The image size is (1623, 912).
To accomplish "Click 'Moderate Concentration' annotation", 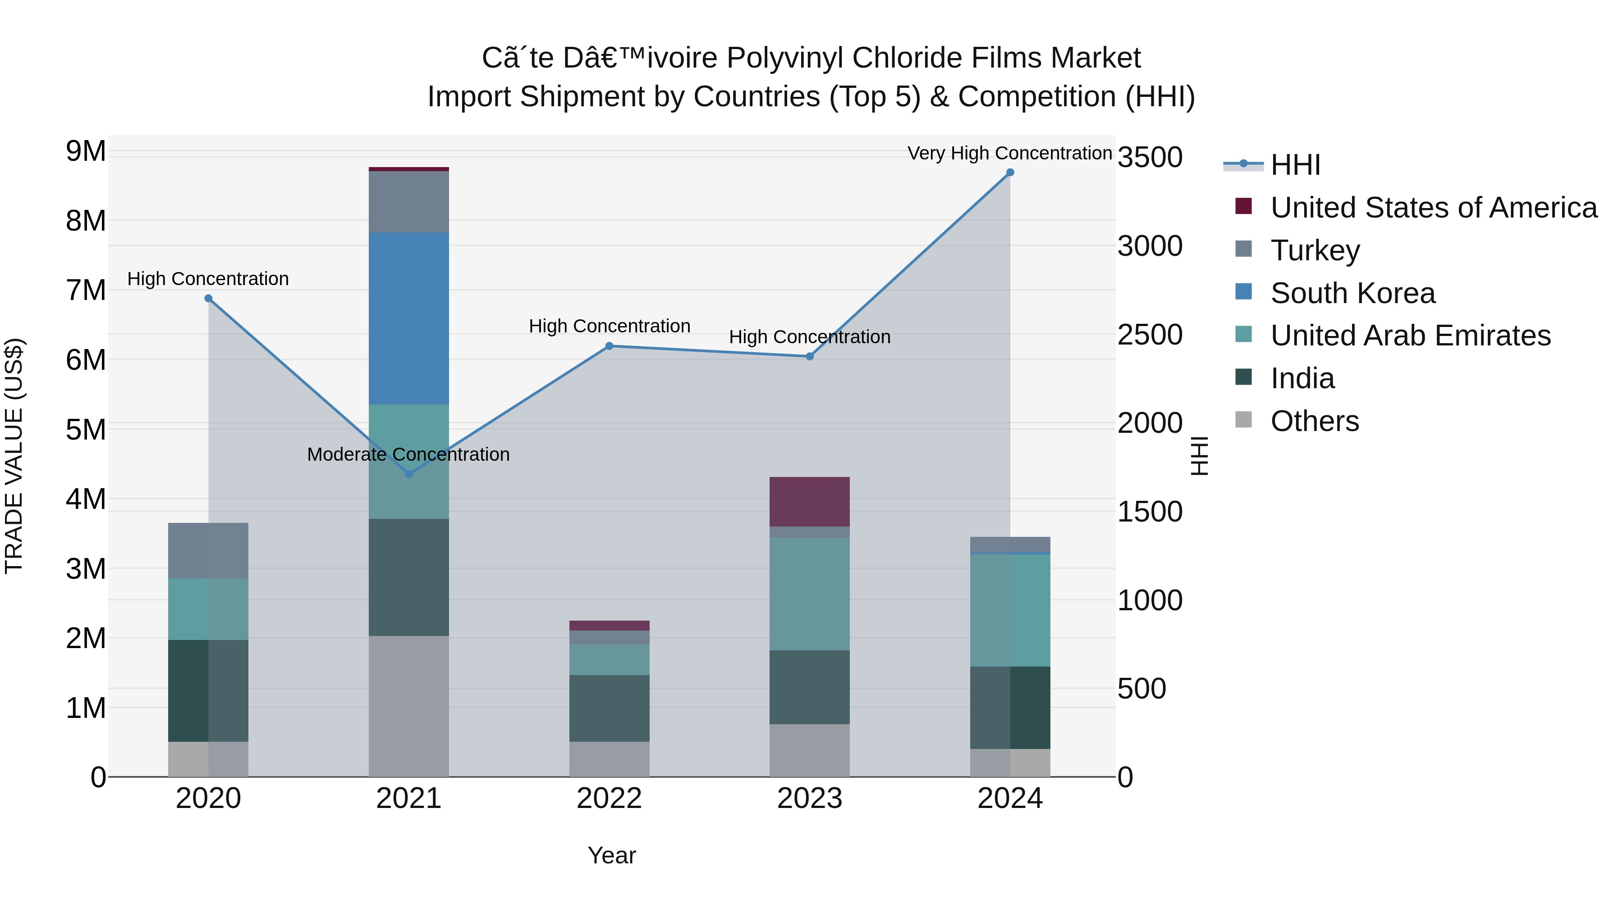I will pyautogui.click(x=408, y=454).
